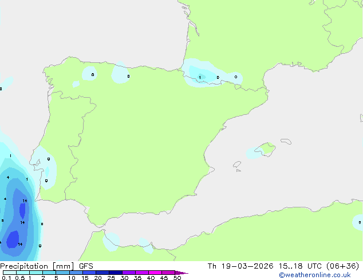Click the "Precipitation [mm]" title text

[37, 266]
